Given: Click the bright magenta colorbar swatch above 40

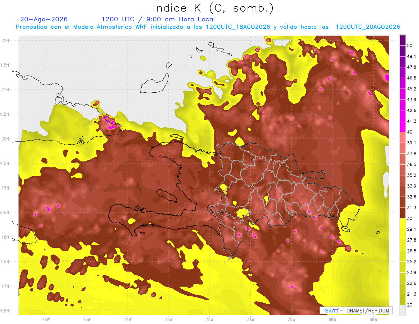Looking at the screenshot, I should coord(403,127).
